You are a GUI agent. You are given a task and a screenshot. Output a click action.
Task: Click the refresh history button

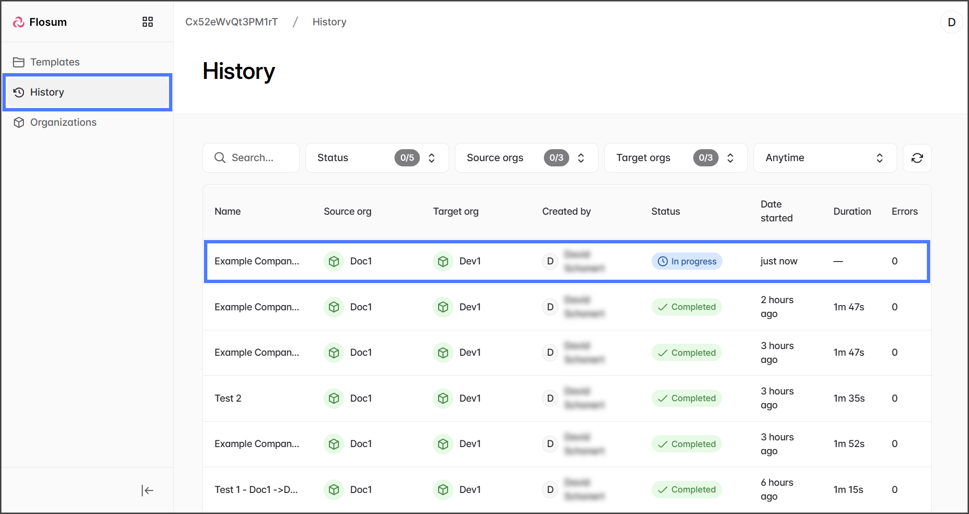click(917, 158)
